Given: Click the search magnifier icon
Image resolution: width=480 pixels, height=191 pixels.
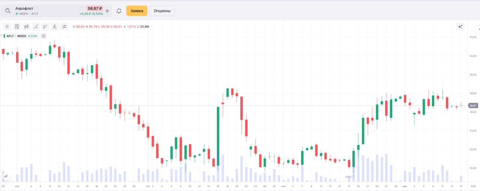Looking at the screenshot, I should coord(7,11).
